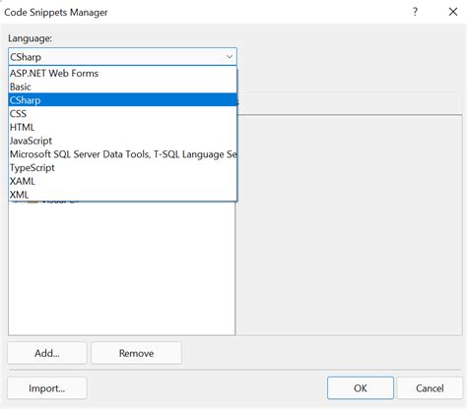
Task: Click the Add... button
Action: point(47,353)
